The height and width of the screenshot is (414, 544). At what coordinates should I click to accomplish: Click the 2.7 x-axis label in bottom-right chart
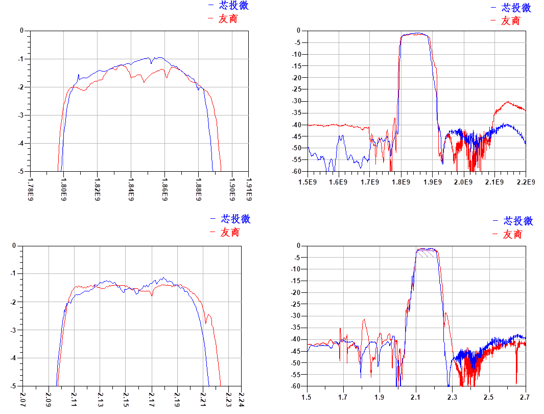525,397
